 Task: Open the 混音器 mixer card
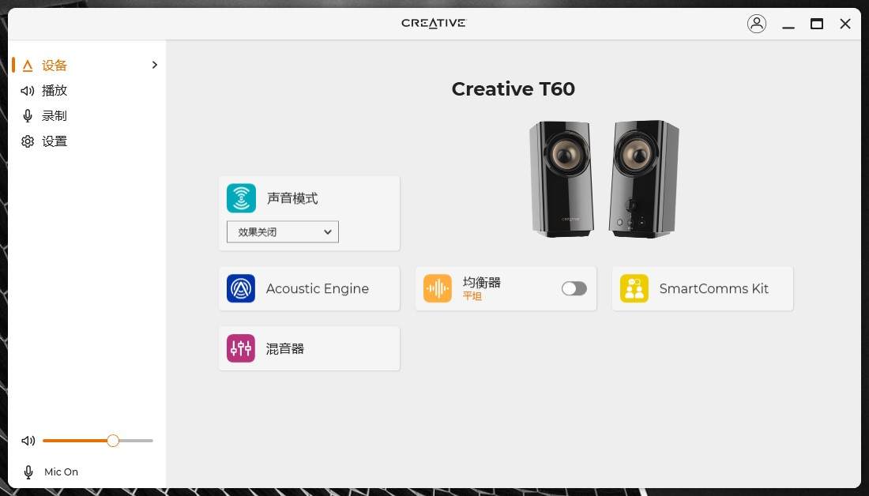pyautogui.click(x=309, y=348)
